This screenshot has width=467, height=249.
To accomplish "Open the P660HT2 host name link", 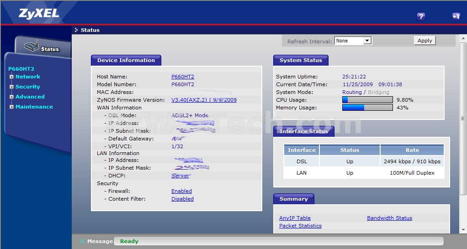I will tap(183, 77).
